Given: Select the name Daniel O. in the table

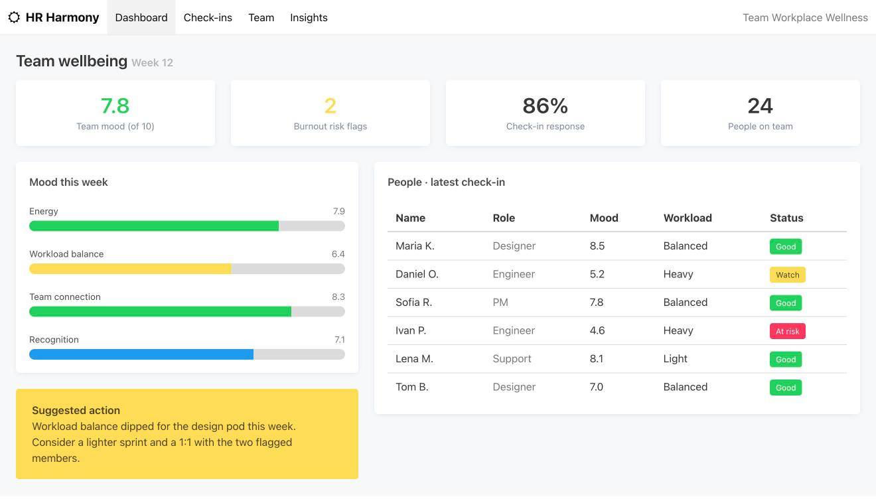Looking at the screenshot, I should (417, 274).
